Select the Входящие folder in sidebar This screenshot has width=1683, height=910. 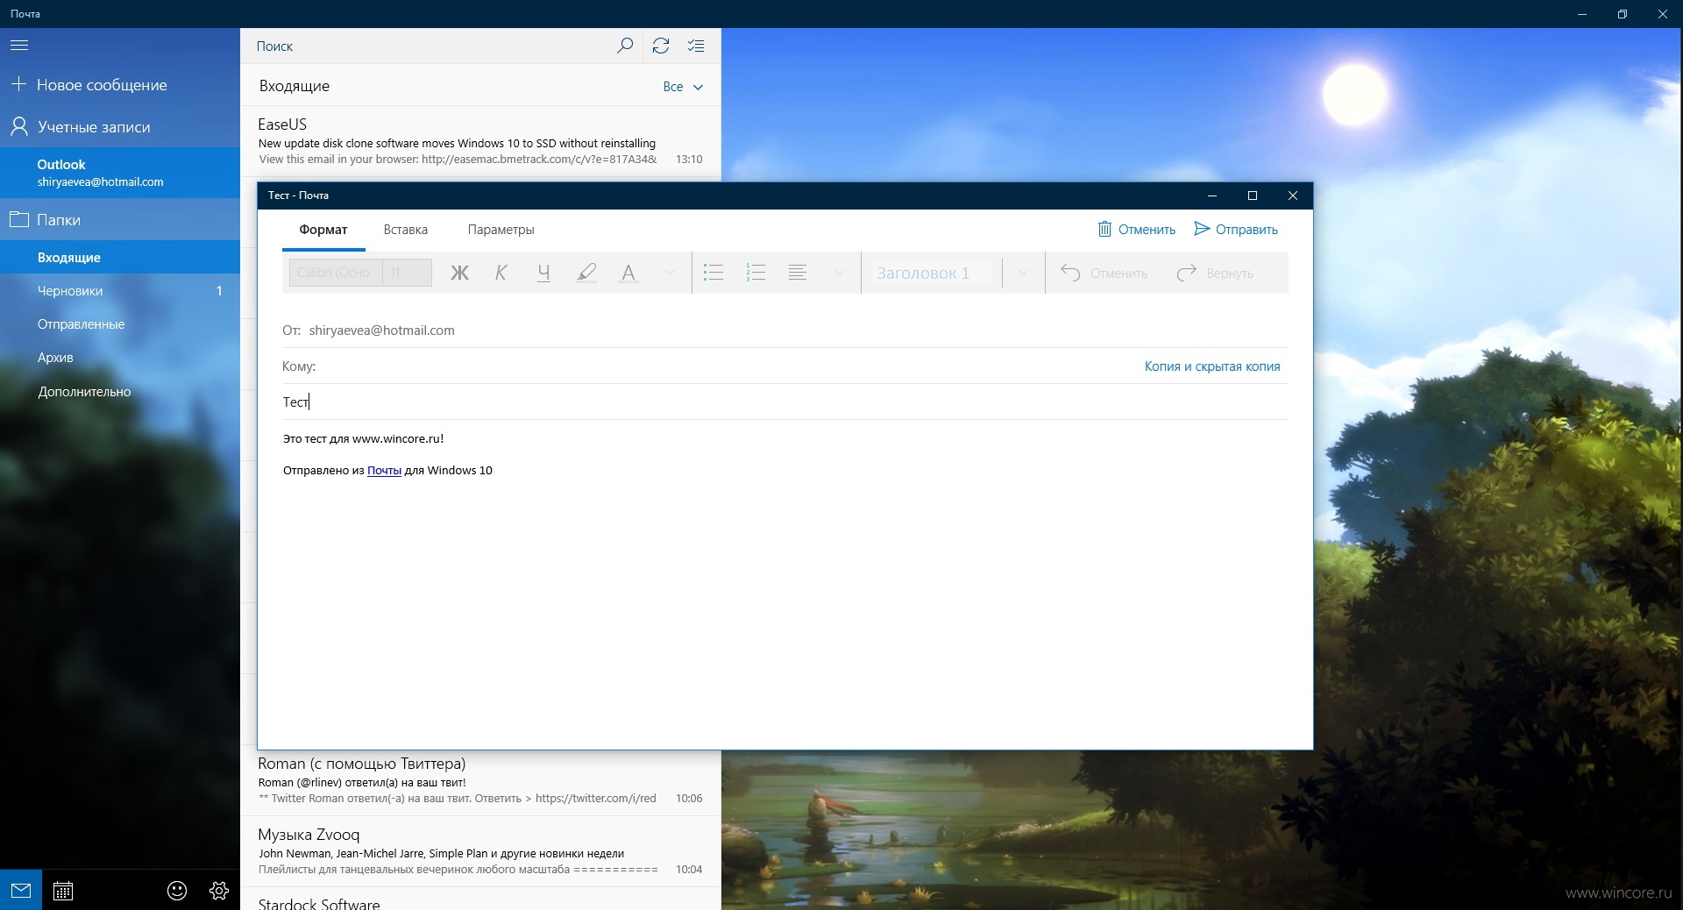click(120, 258)
